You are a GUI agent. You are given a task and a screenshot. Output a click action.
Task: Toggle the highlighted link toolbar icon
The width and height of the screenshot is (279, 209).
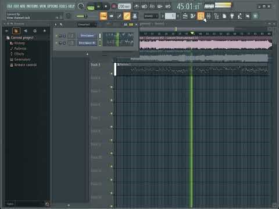click(x=127, y=16)
